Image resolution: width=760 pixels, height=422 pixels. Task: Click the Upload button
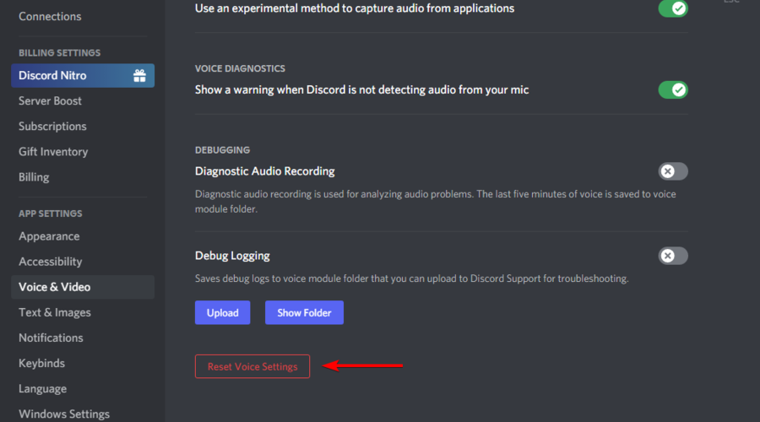[x=222, y=312]
